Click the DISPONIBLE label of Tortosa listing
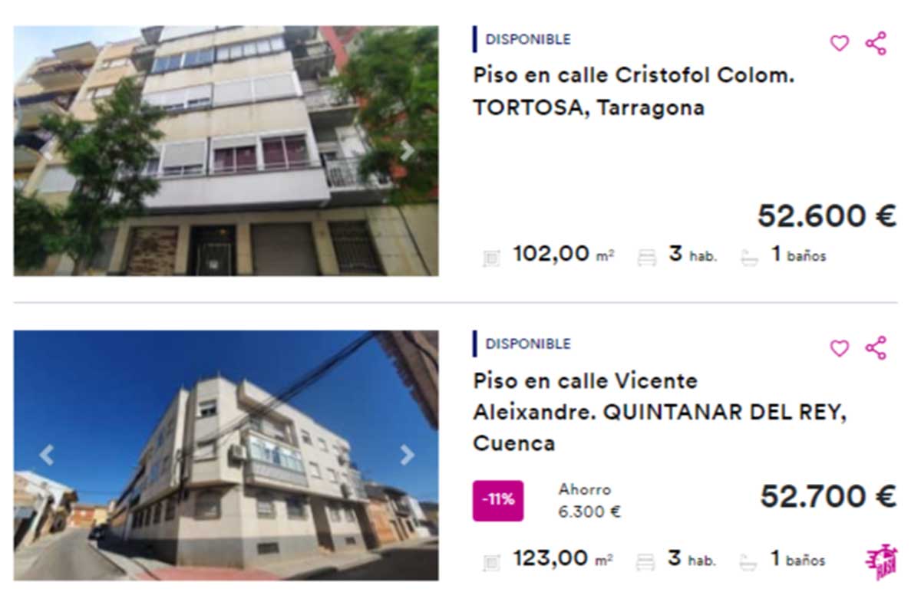 pyautogui.click(x=528, y=39)
